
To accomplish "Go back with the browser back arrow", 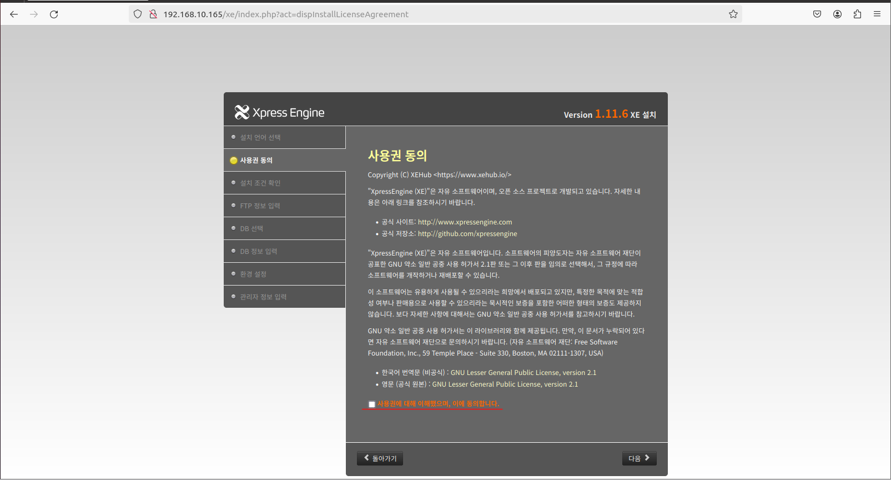I will click(14, 14).
